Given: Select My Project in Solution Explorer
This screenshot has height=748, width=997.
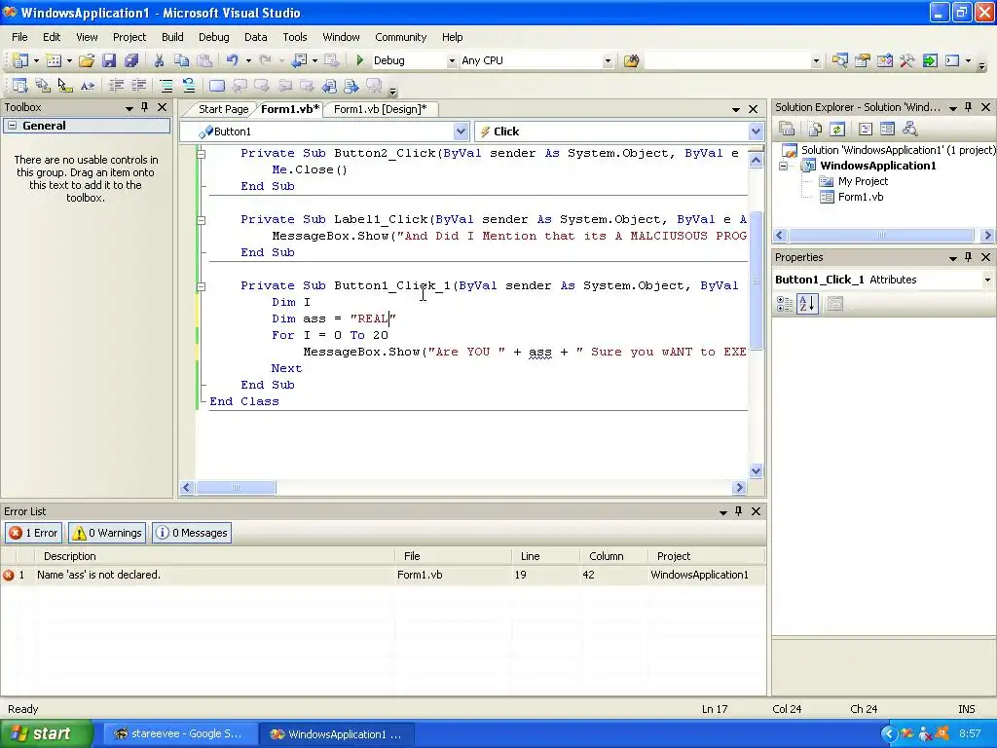Looking at the screenshot, I should (x=863, y=181).
